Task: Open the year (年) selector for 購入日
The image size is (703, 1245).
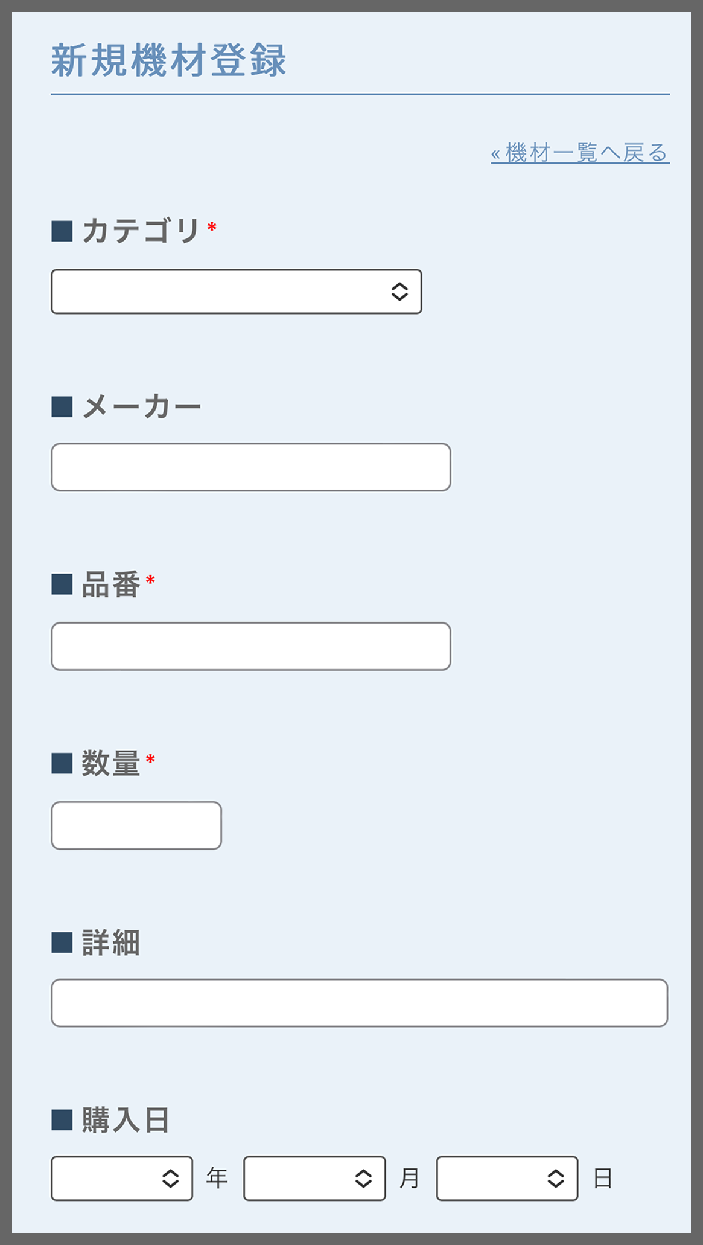Action: (x=121, y=1177)
